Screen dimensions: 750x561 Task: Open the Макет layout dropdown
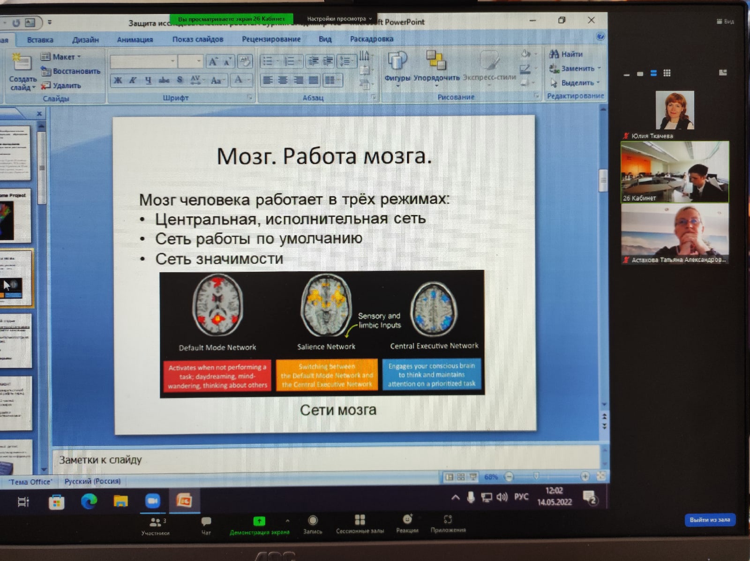(61, 57)
